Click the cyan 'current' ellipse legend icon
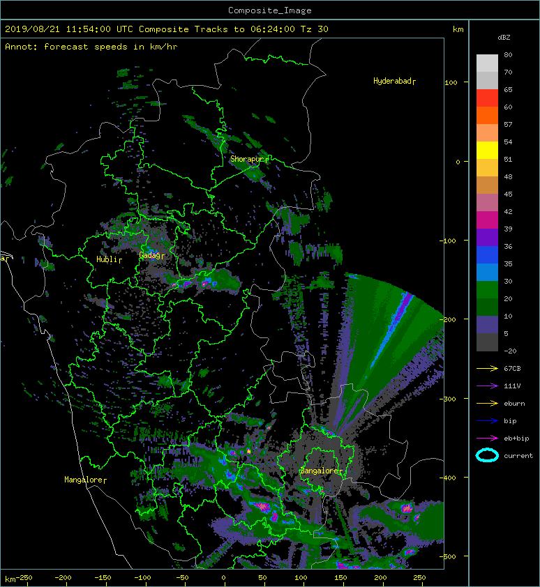The height and width of the screenshot is (587, 540). click(x=487, y=456)
